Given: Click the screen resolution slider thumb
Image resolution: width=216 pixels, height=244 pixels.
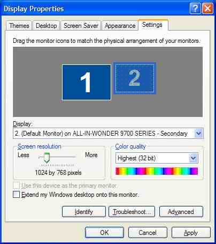Looking at the screenshot, I should 47,158.
